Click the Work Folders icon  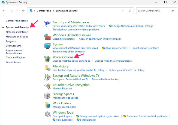(47, 105)
